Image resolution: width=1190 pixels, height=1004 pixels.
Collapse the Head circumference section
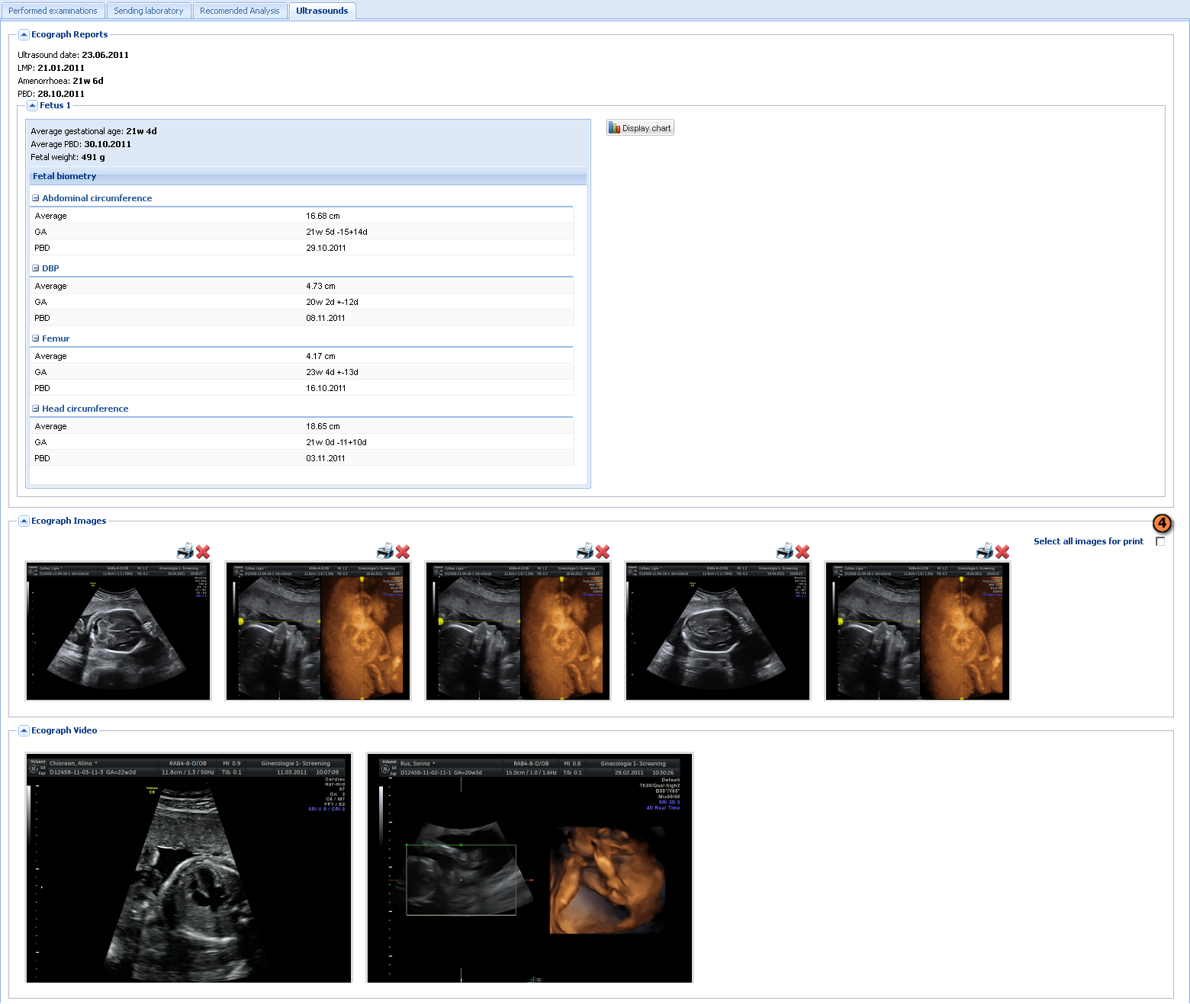coord(35,409)
